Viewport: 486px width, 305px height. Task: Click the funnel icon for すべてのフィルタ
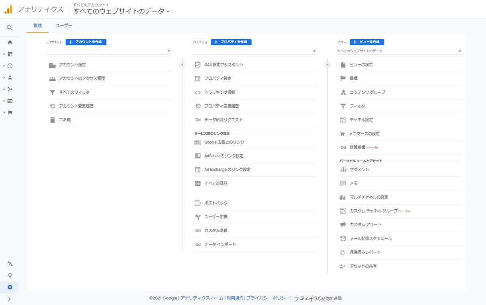[x=52, y=93]
